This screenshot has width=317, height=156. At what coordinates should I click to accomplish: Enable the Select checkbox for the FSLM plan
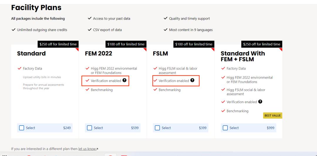point(157,128)
